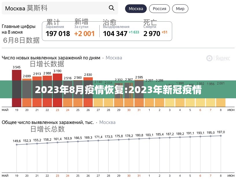Click the May 31 bar labeled 2 595
This screenshot has height=179, width=236.
coord(139,93)
